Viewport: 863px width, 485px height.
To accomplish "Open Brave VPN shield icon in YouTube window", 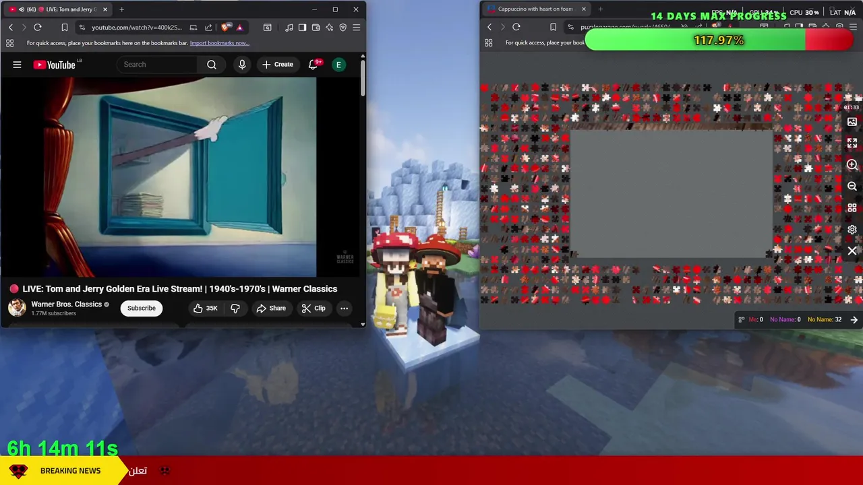I will click(343, 28).
